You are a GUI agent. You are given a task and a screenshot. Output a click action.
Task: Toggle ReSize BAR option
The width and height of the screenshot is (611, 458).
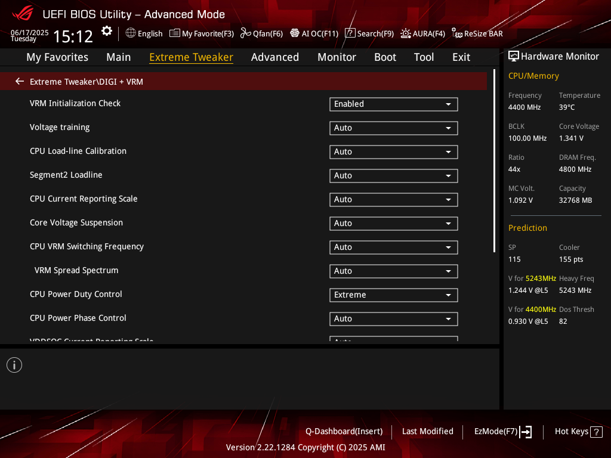click(x=477, y=33)
